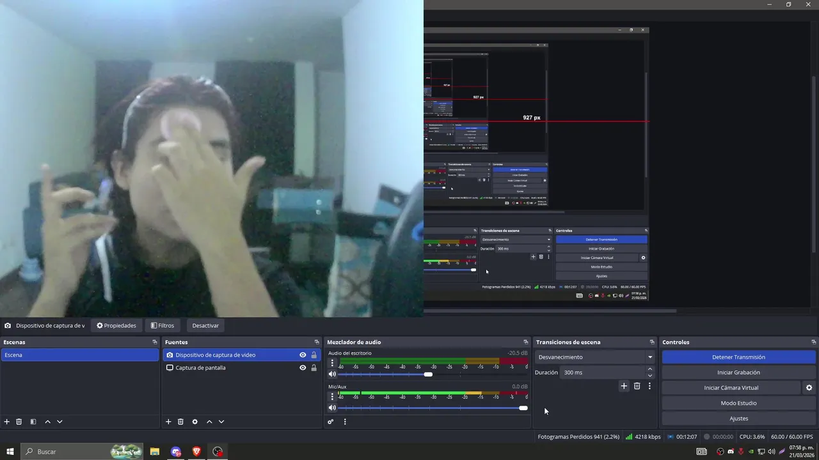Move source down in Fuentes panel
Viewport: 819px width, 460px height.
[221, 422]
